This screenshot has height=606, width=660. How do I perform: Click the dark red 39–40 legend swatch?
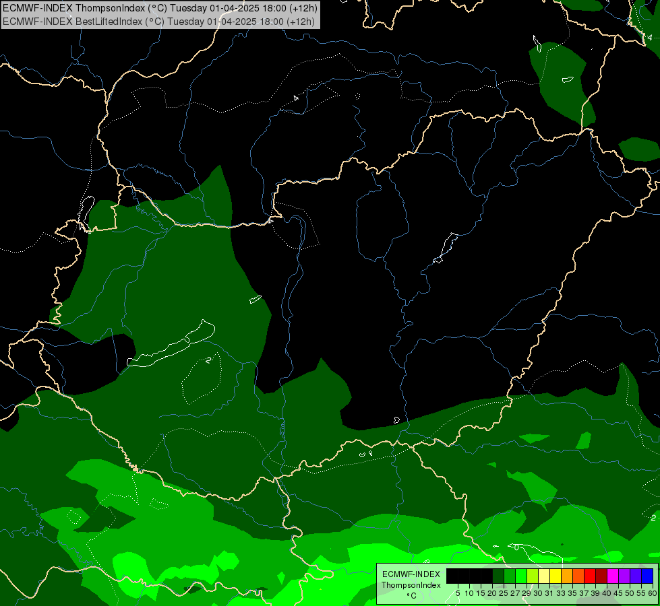[601, 576]
